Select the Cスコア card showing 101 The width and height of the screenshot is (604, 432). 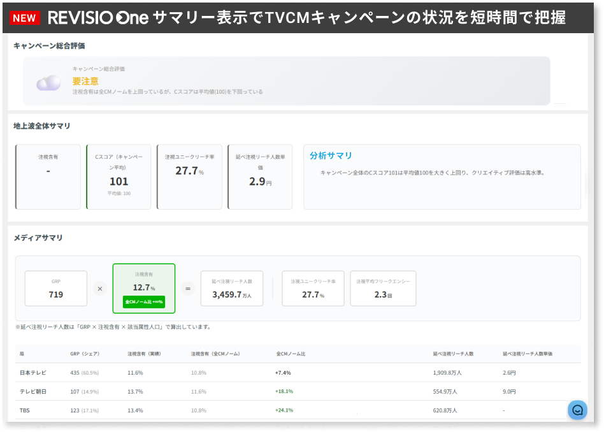point(119,177)
